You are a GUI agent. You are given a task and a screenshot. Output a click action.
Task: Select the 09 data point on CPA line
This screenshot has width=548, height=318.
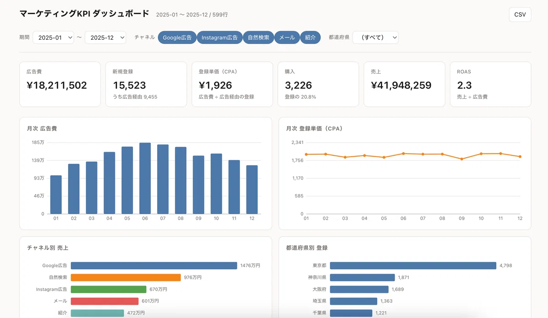click(x=462, y=159)
